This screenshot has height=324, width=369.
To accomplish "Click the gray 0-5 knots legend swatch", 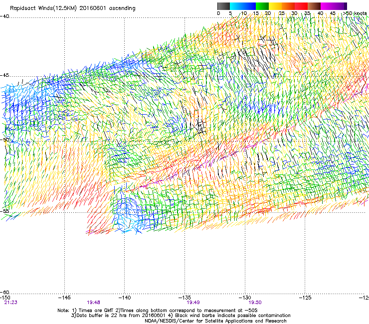I will click(223, 6).
